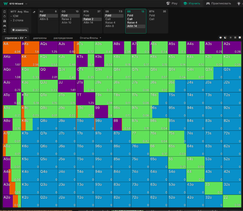Click the floppy disk save icon
Image resolution: width=243 pixels, height=211 pixels.
[x=5, y=21]
